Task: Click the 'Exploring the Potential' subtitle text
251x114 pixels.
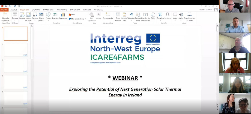Action: 125,92
